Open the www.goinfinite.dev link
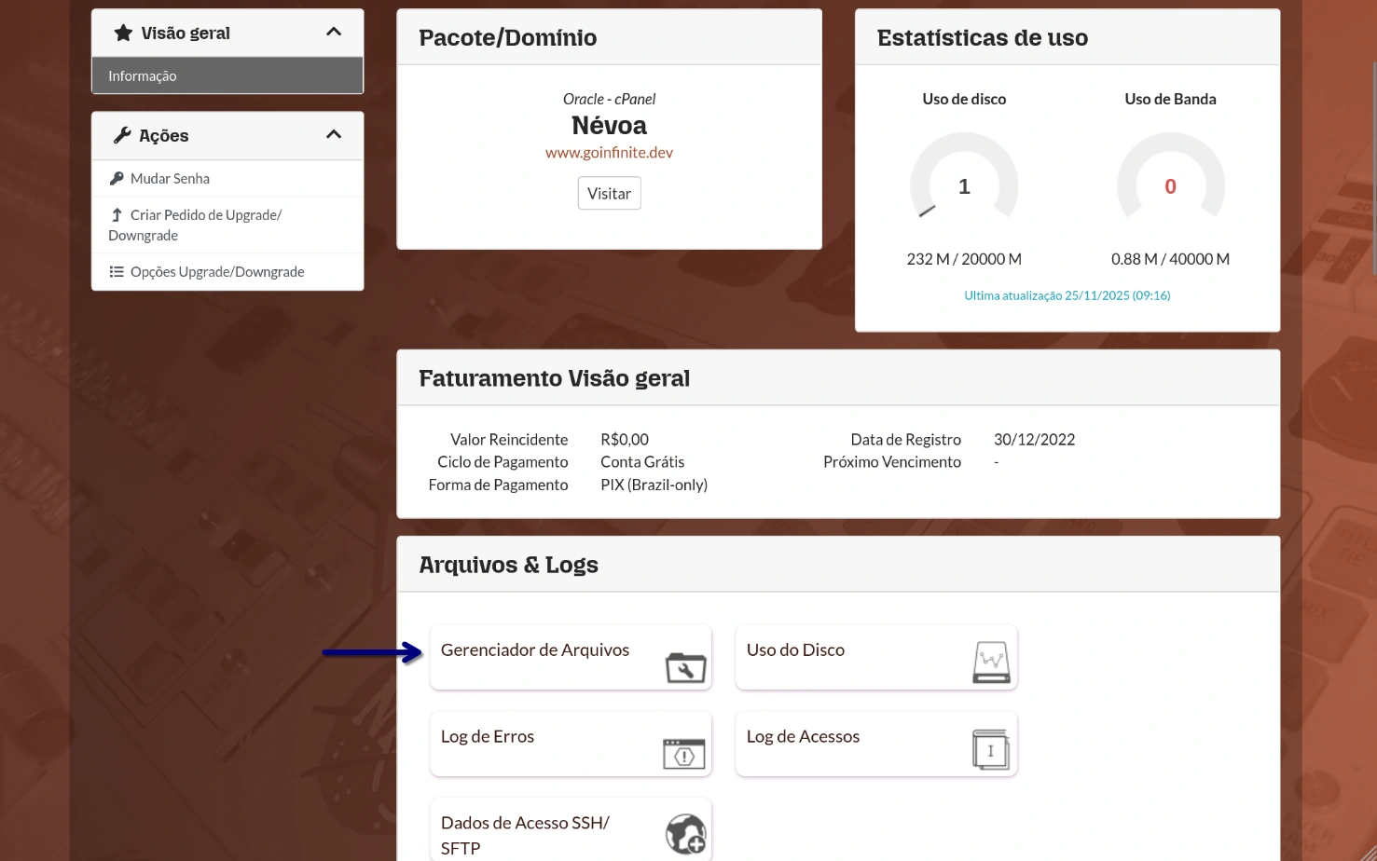 pyautogui.click(x=609, y=153)
